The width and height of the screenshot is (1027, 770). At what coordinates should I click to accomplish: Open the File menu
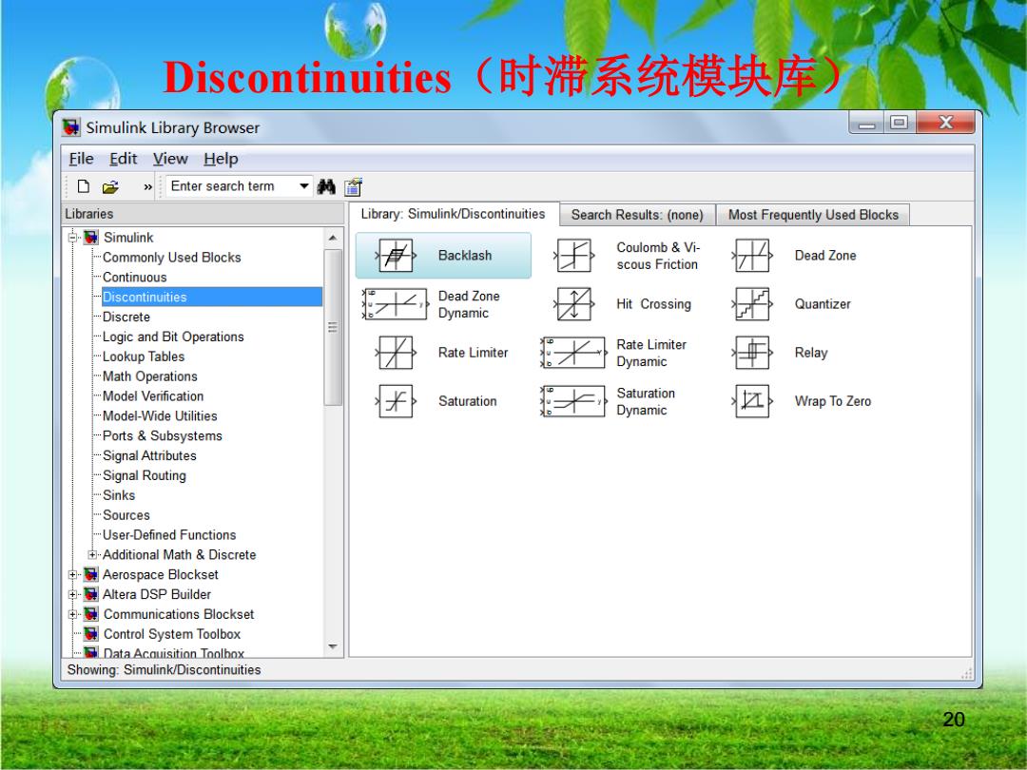[x=81, y=159]
